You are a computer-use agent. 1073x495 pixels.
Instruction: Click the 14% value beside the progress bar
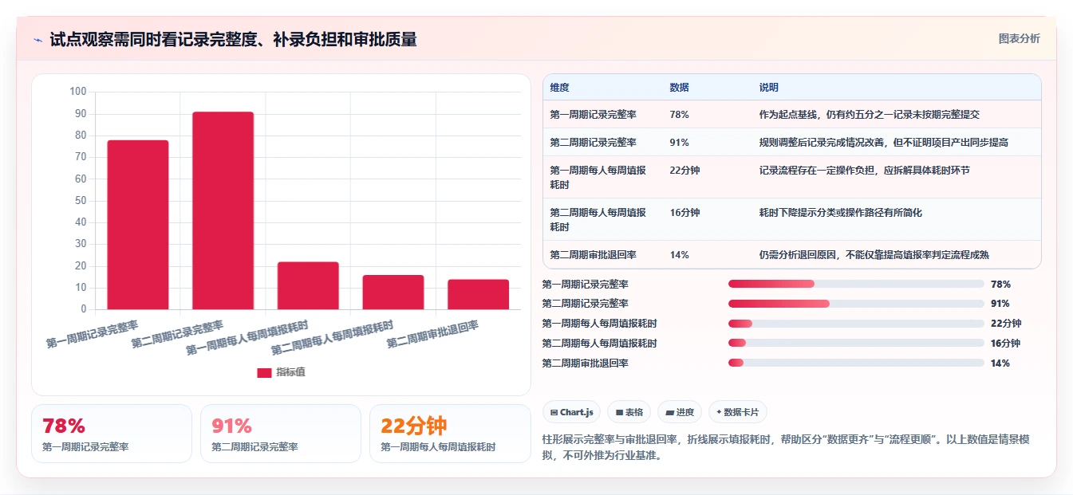point(1000,363)
